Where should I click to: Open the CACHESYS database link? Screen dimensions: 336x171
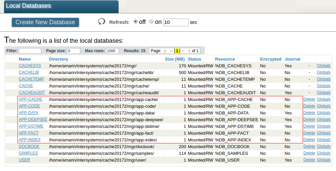pos(30,66)
